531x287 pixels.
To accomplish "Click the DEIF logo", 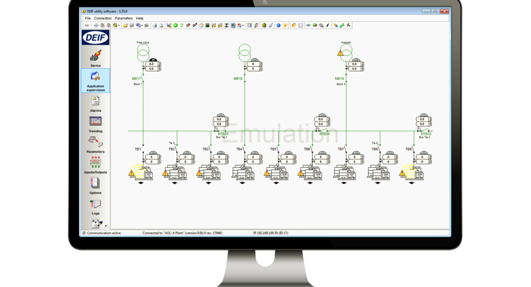I will pyautogui.click(x=95, y=37).
